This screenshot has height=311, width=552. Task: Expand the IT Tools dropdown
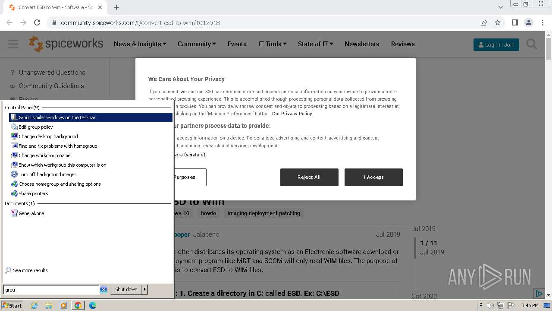point(273,44)
